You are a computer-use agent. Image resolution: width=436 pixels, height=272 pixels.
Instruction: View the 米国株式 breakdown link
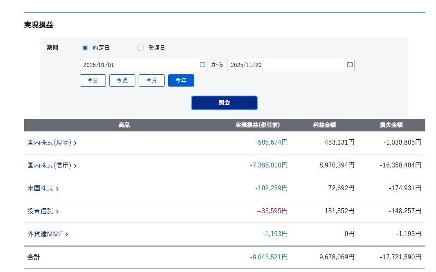pos(40,188)
